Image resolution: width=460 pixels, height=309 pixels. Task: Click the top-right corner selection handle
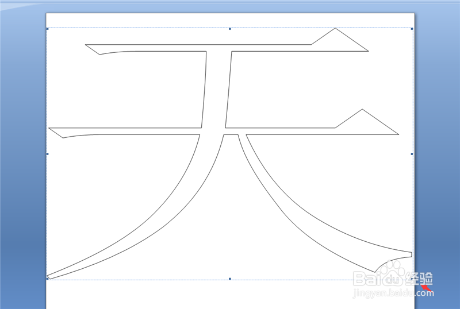pos(412,29)
